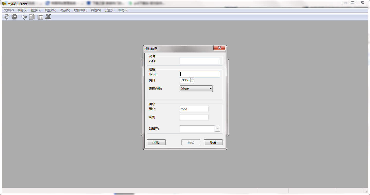Focus the 名称 input field
The height and width of the screenshot is (195, 370).
click(200, 61)
